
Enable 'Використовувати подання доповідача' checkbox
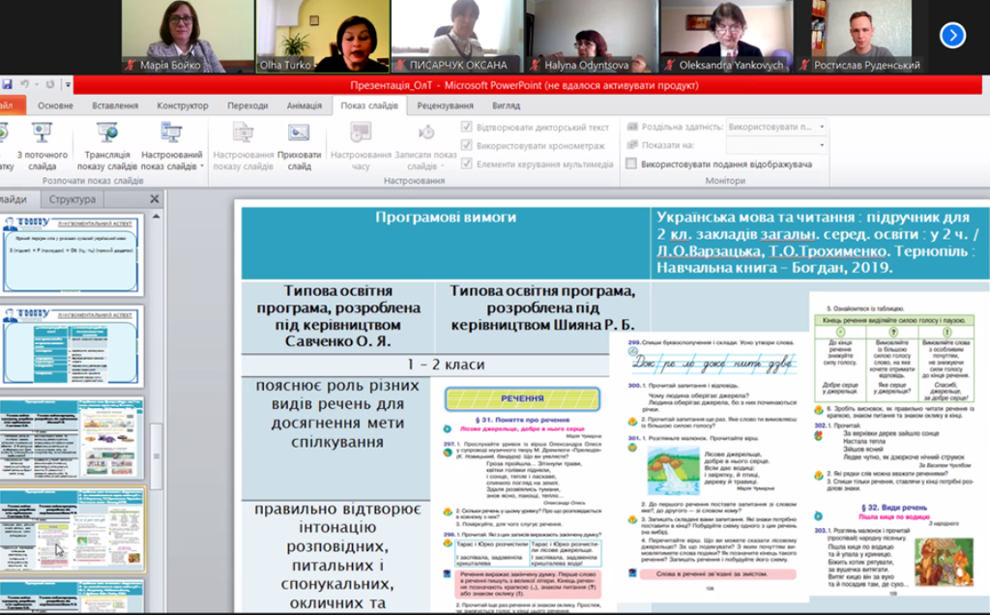(x=631, y=164)
